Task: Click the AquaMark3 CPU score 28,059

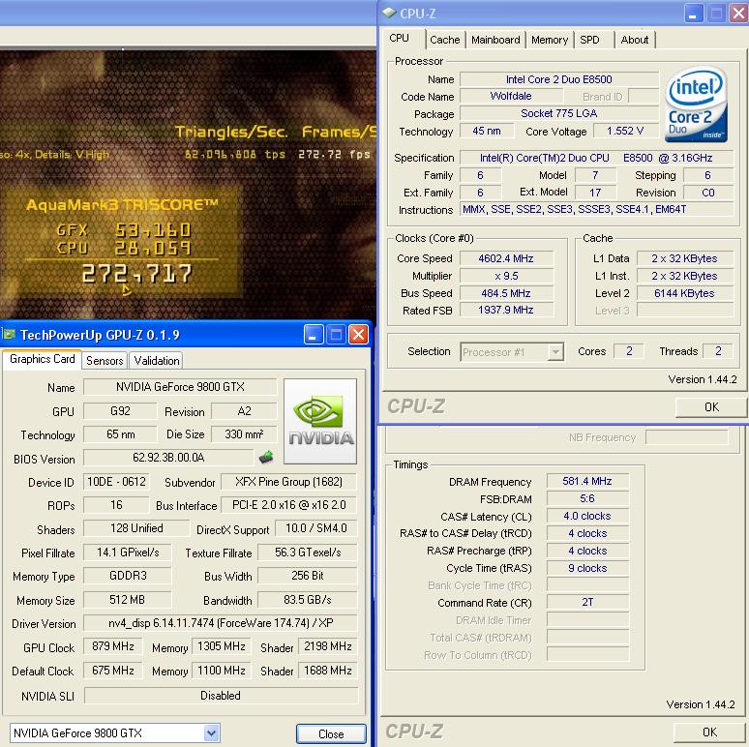Action: tap(153, 248)
